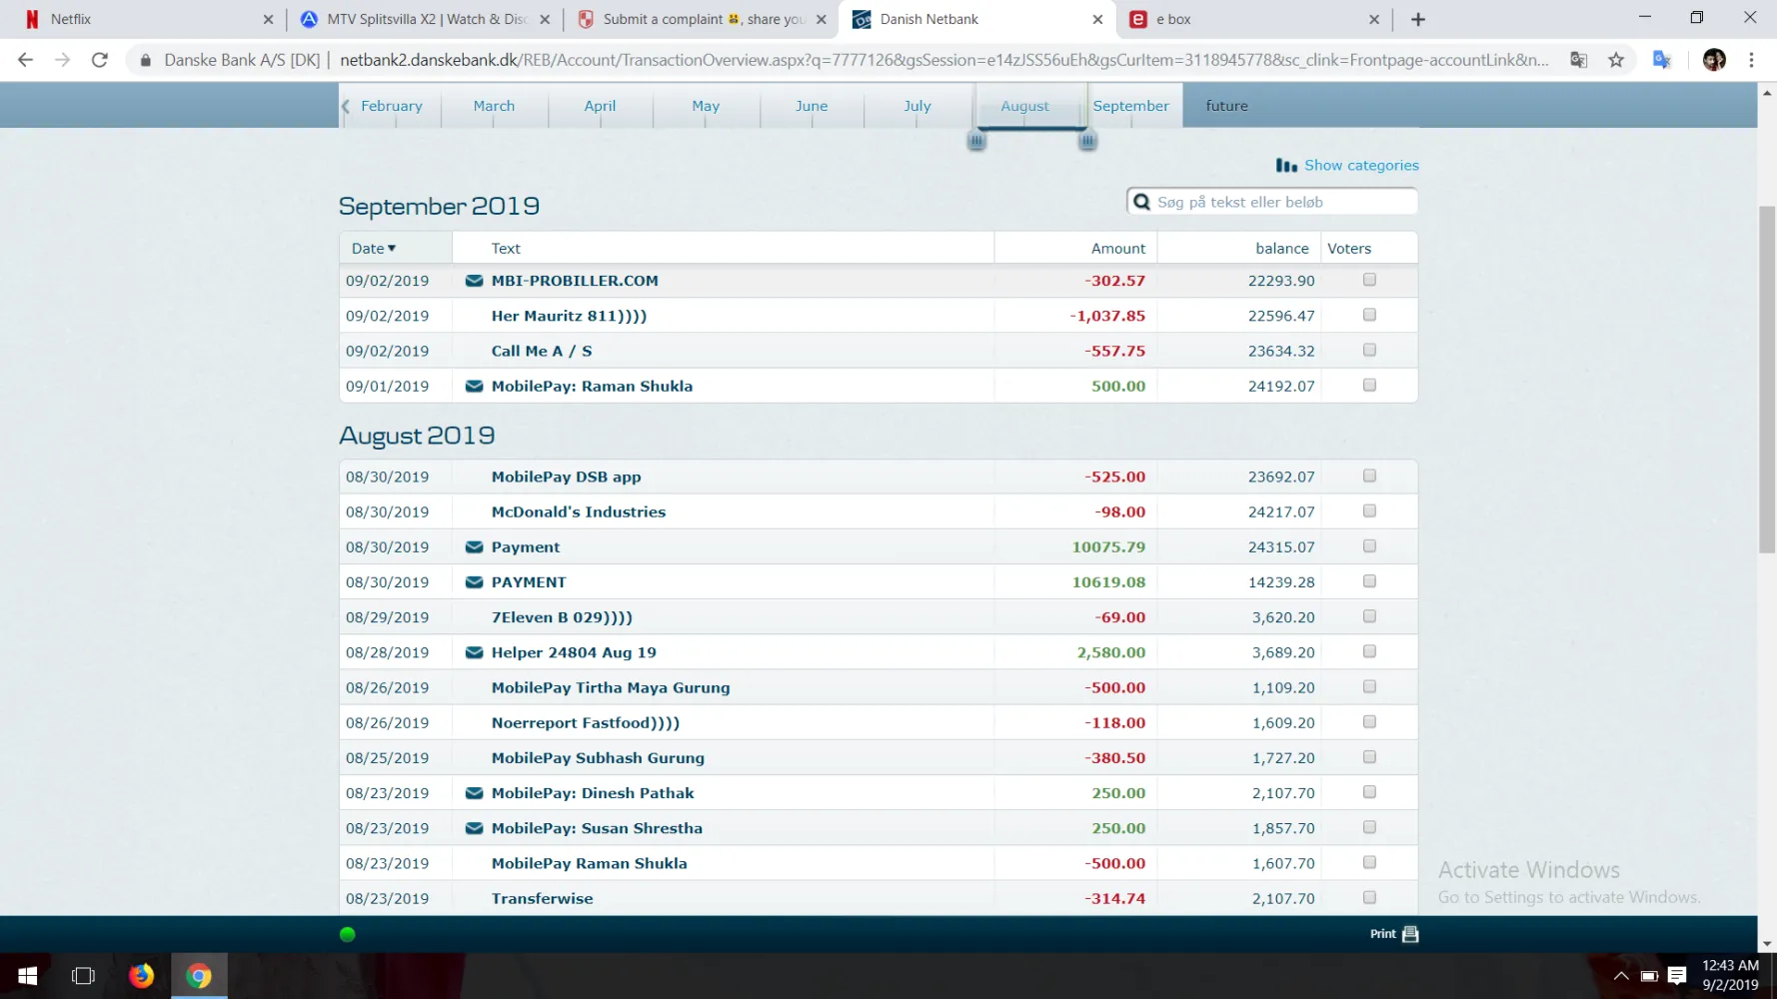1777x999 pixels.
Task: Select the Transferwise transaction checkbox
Action: coord(1369,898)
